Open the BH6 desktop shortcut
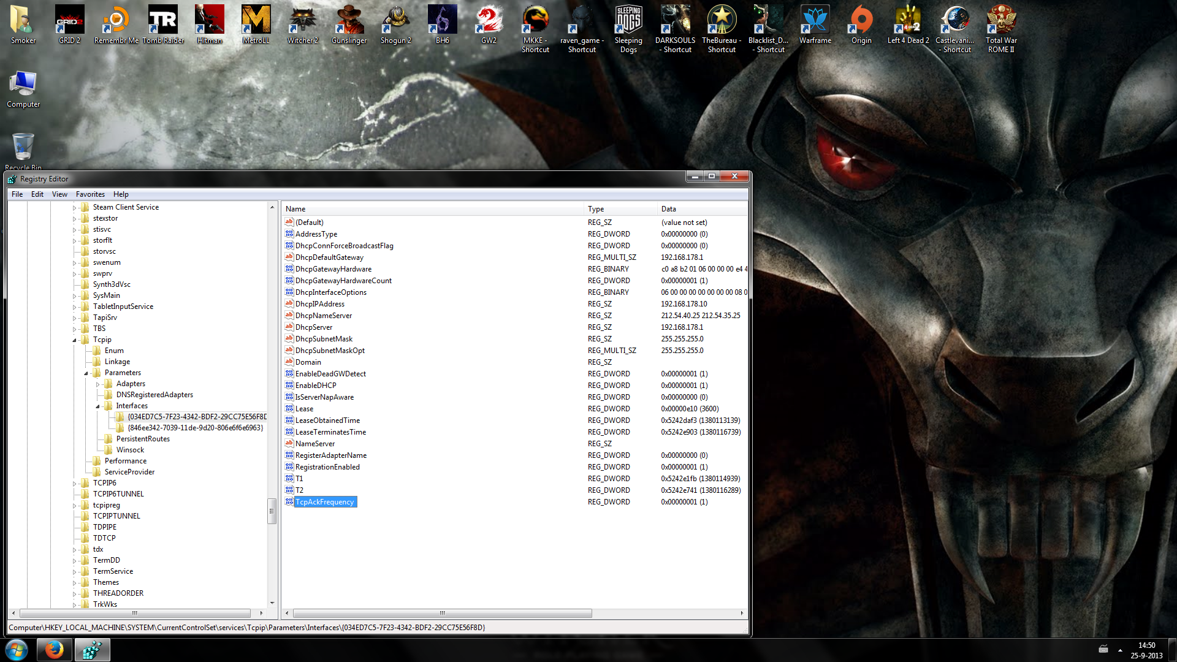Viewport: 1177px width, 662px height. (442, 25)
